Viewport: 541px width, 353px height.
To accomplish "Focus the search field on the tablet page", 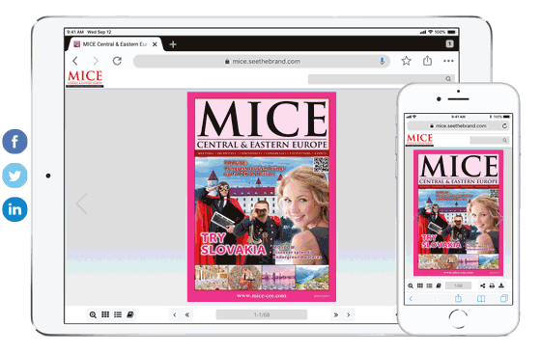I will click(381, 79).
